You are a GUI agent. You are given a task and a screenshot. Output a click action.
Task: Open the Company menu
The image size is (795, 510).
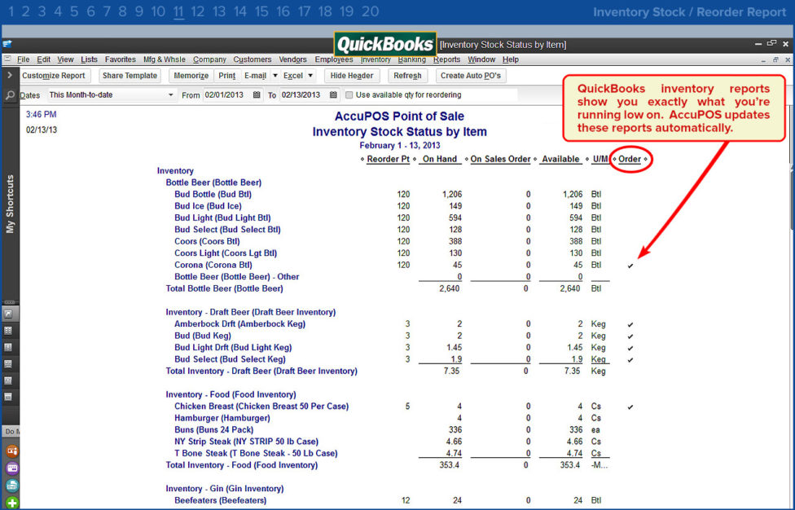click(209, 59)
